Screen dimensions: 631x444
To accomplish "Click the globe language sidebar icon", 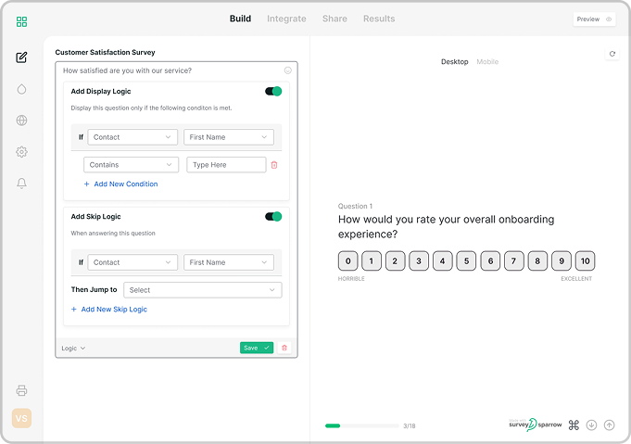I will click(x=22, y=121).
